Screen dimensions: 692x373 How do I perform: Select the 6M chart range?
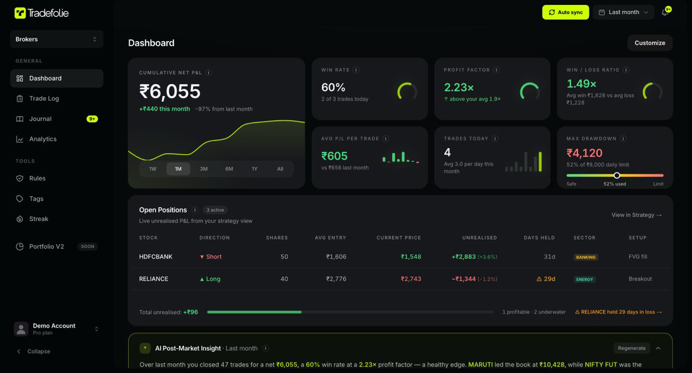coord(229,169)
